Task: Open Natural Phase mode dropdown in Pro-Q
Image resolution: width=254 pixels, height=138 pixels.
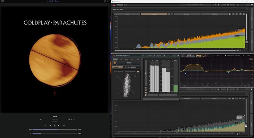Action: (207, 86)
